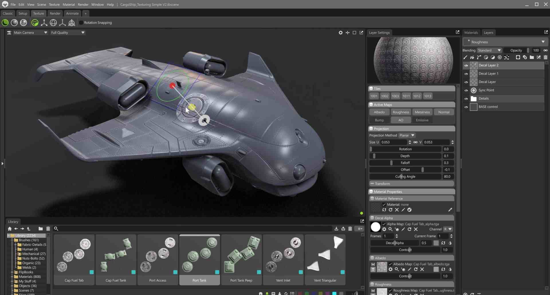The width and height of the screenshot is (550, 295).
Task: Activate the Roughness map button in Active Maps
Action: 400,112
